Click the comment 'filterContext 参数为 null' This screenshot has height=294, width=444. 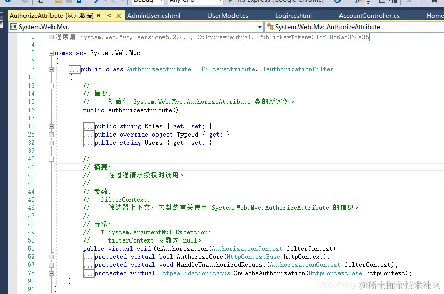[154, 240]
